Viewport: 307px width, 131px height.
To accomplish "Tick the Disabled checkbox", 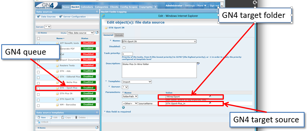I will point(124,47).
